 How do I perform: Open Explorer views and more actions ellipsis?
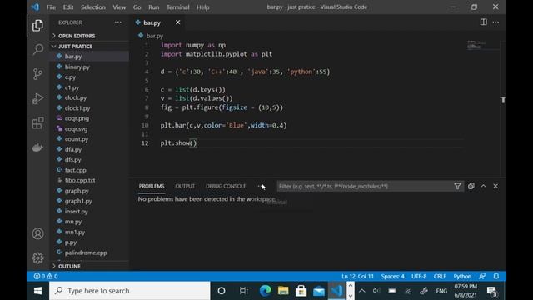[x=118, y=22]
